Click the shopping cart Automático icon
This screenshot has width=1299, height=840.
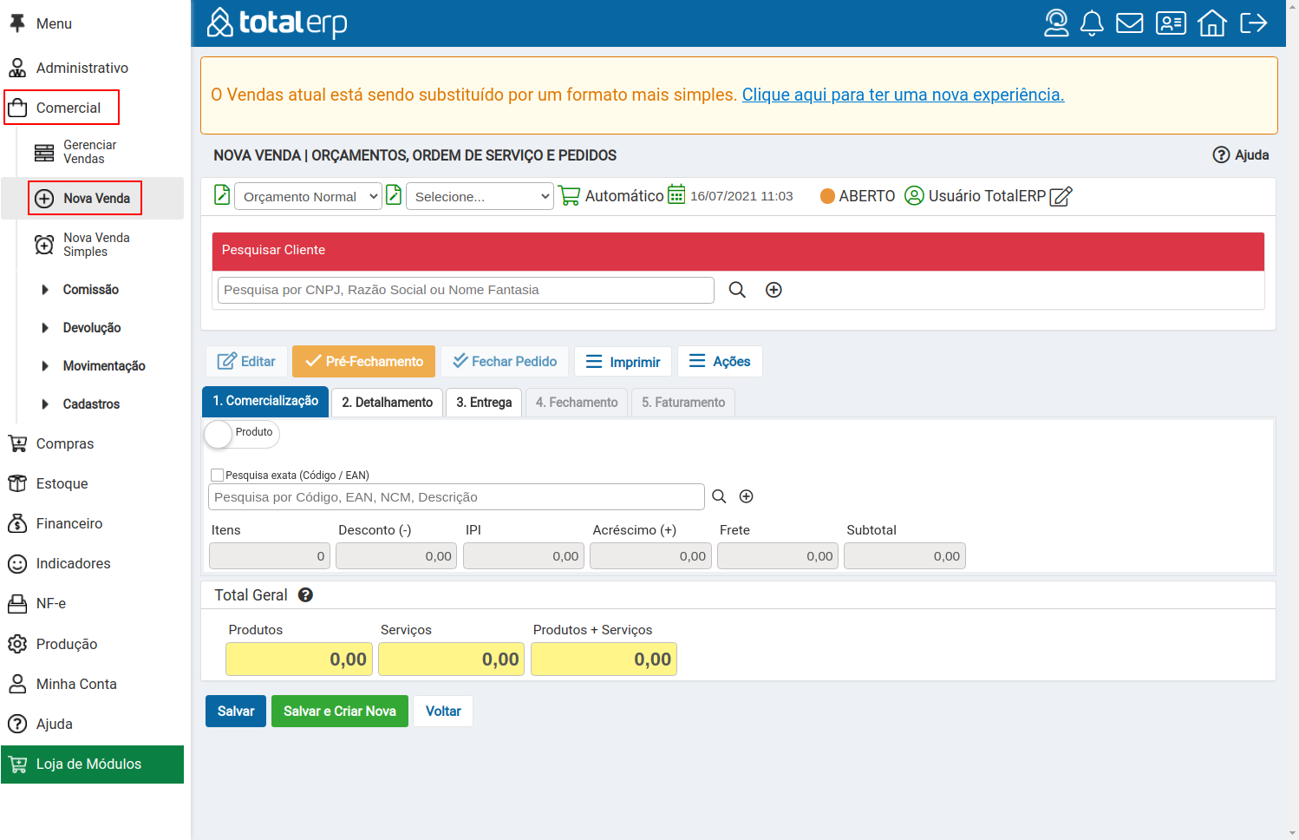tap(569, 195)
